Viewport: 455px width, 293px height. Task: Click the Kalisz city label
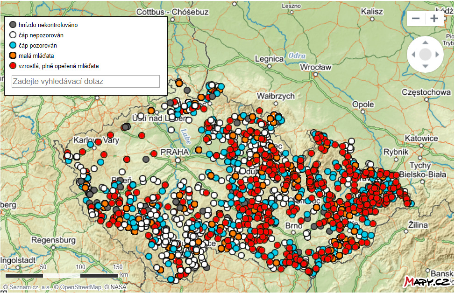372,12
